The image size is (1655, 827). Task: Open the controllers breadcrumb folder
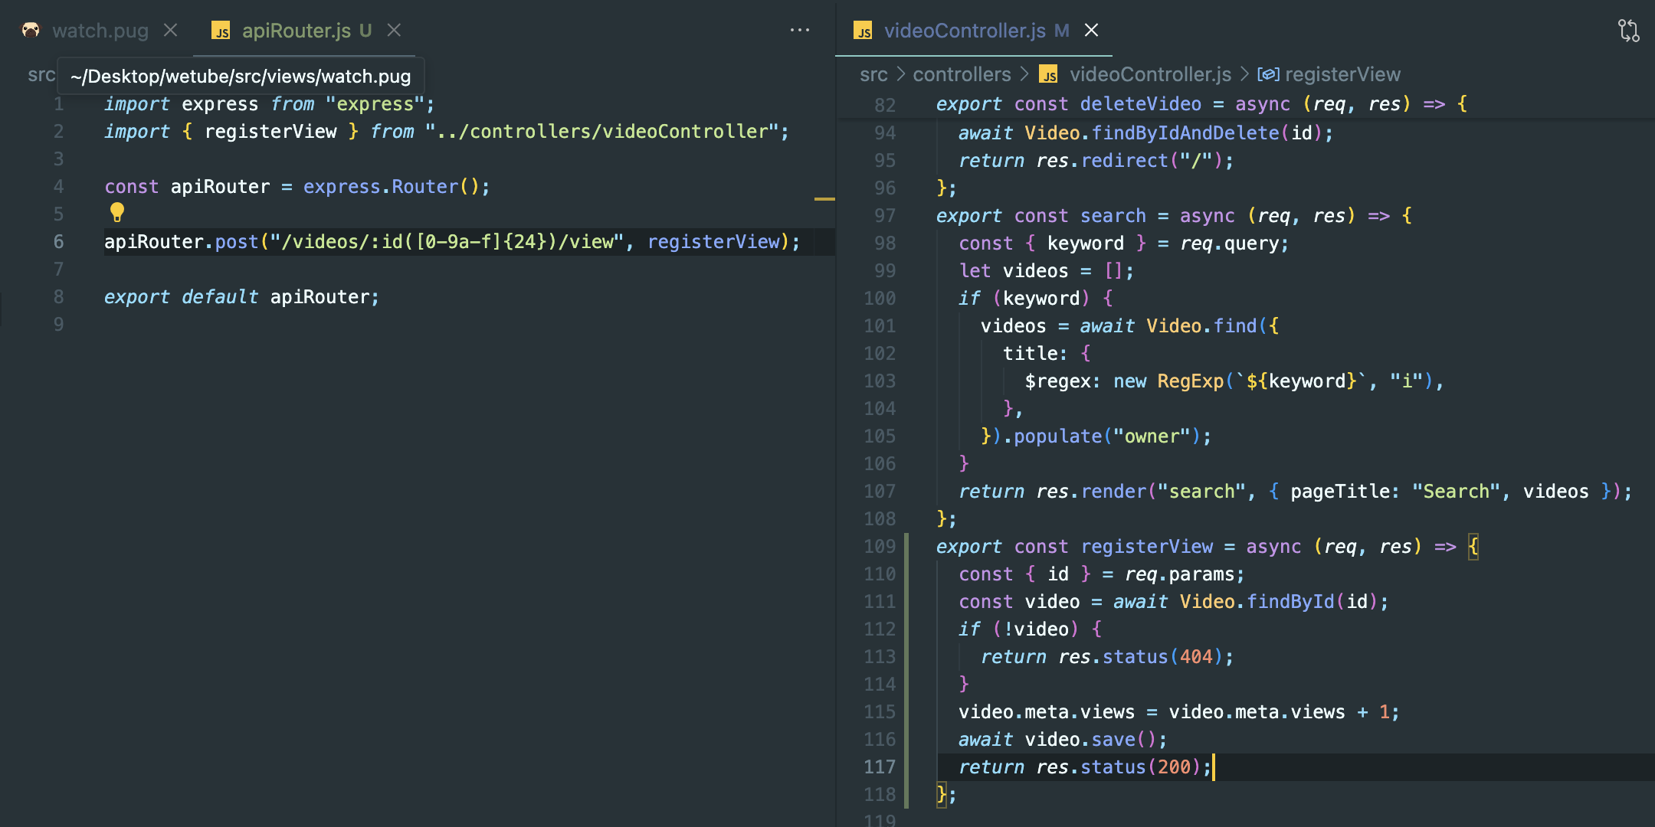point(962,74)
